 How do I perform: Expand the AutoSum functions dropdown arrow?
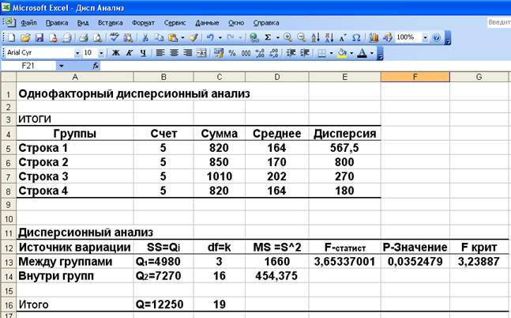click(x=278, y=38)
